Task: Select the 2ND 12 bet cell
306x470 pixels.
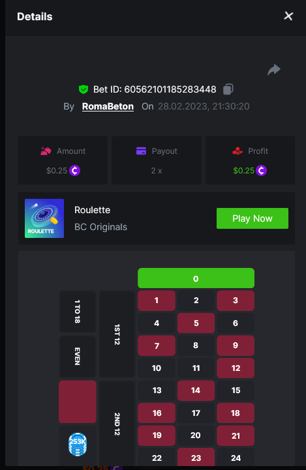Action: 117,424
